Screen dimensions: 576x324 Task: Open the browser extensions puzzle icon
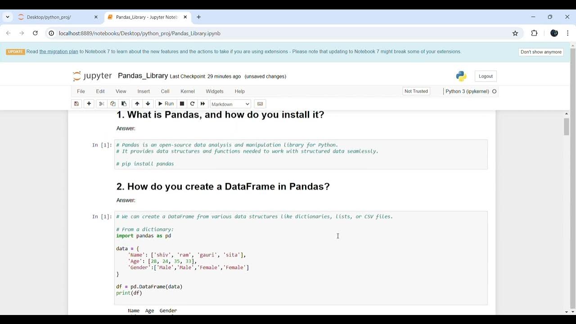point(534,33)
